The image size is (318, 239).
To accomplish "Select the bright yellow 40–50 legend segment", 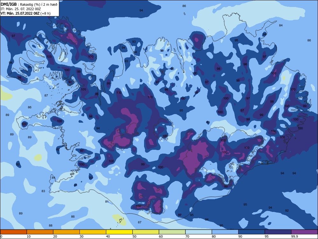I will pyautogui.click(x=119, y=232).
